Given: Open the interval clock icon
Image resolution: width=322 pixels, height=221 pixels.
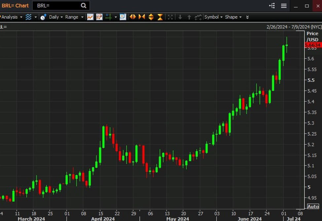Looking at the screenshot, I should (43, 17).
